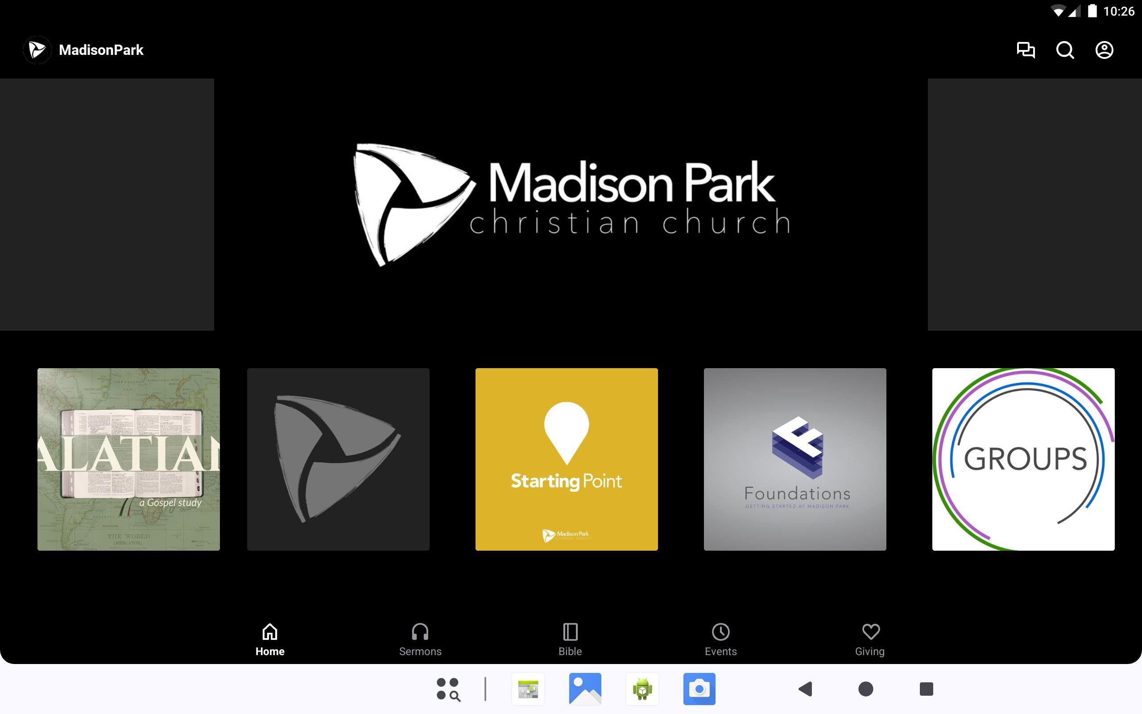
Task: Open the app drawer search icon
Action: [x=448, y=689]
